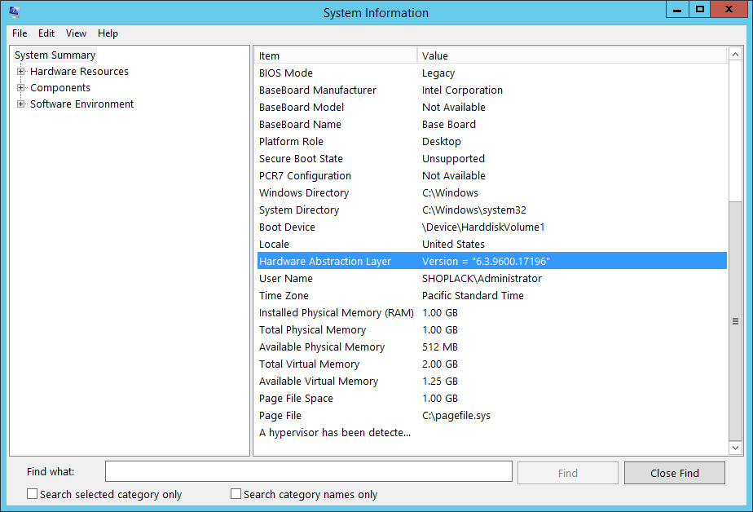The height and width of the screenshot is (512, 753).
Task: Select the User Name row
Action: click(491, 279)
